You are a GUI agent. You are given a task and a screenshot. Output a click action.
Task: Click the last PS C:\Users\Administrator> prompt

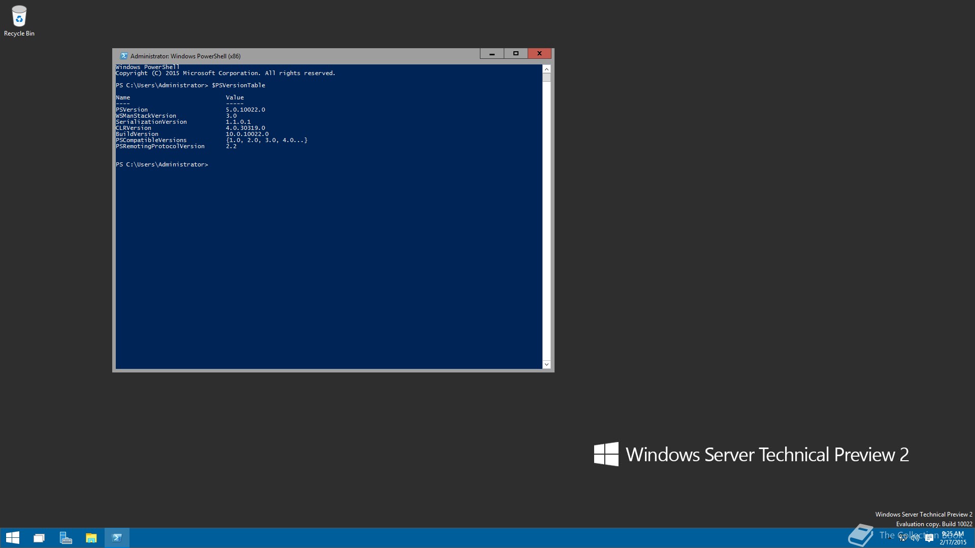point(162,164)
